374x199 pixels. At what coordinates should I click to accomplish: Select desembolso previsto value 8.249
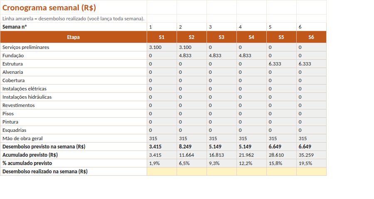[x=192, y=147]
